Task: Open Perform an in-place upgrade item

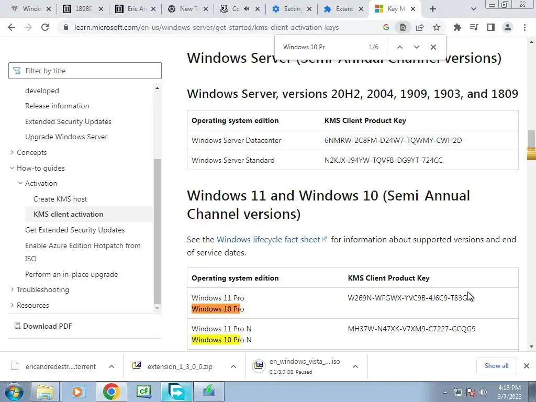Action: coord(71,274)
